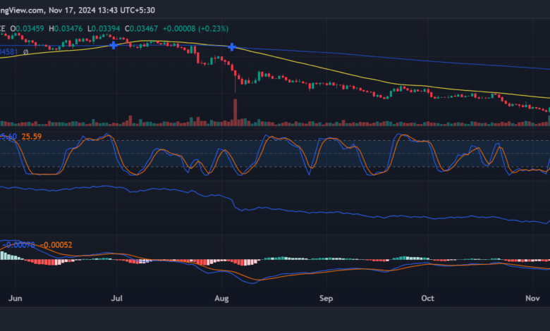Click the null symbol beside the moving average value
The image size is (550, 331).
click(26, 52)
